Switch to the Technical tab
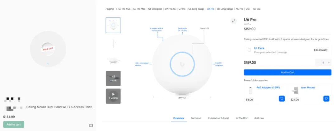The height and width of the screenshot is (131, 336). [196, 118]
